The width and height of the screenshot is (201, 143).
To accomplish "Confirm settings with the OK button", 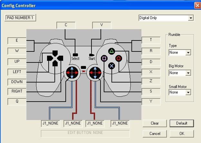I will pos(182,134).
